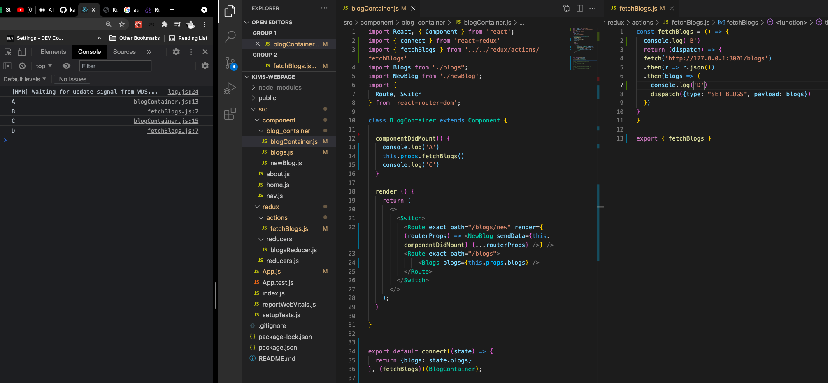Screen dimensions: 828x383
Task: Collapse the src folder in Explorer
Action: tap(263, 109)
